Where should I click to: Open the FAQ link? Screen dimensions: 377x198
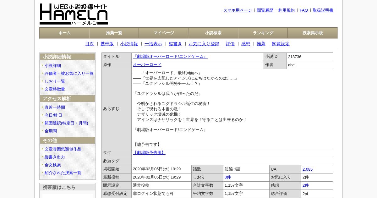[x=304, y=10]
